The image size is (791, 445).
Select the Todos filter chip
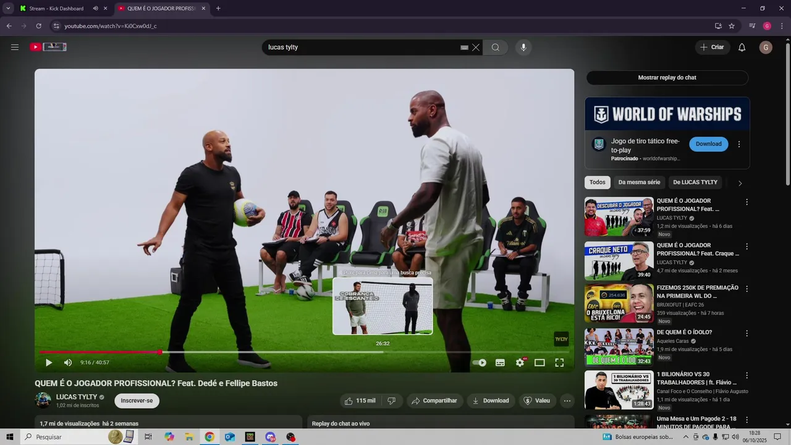(597, 182)
